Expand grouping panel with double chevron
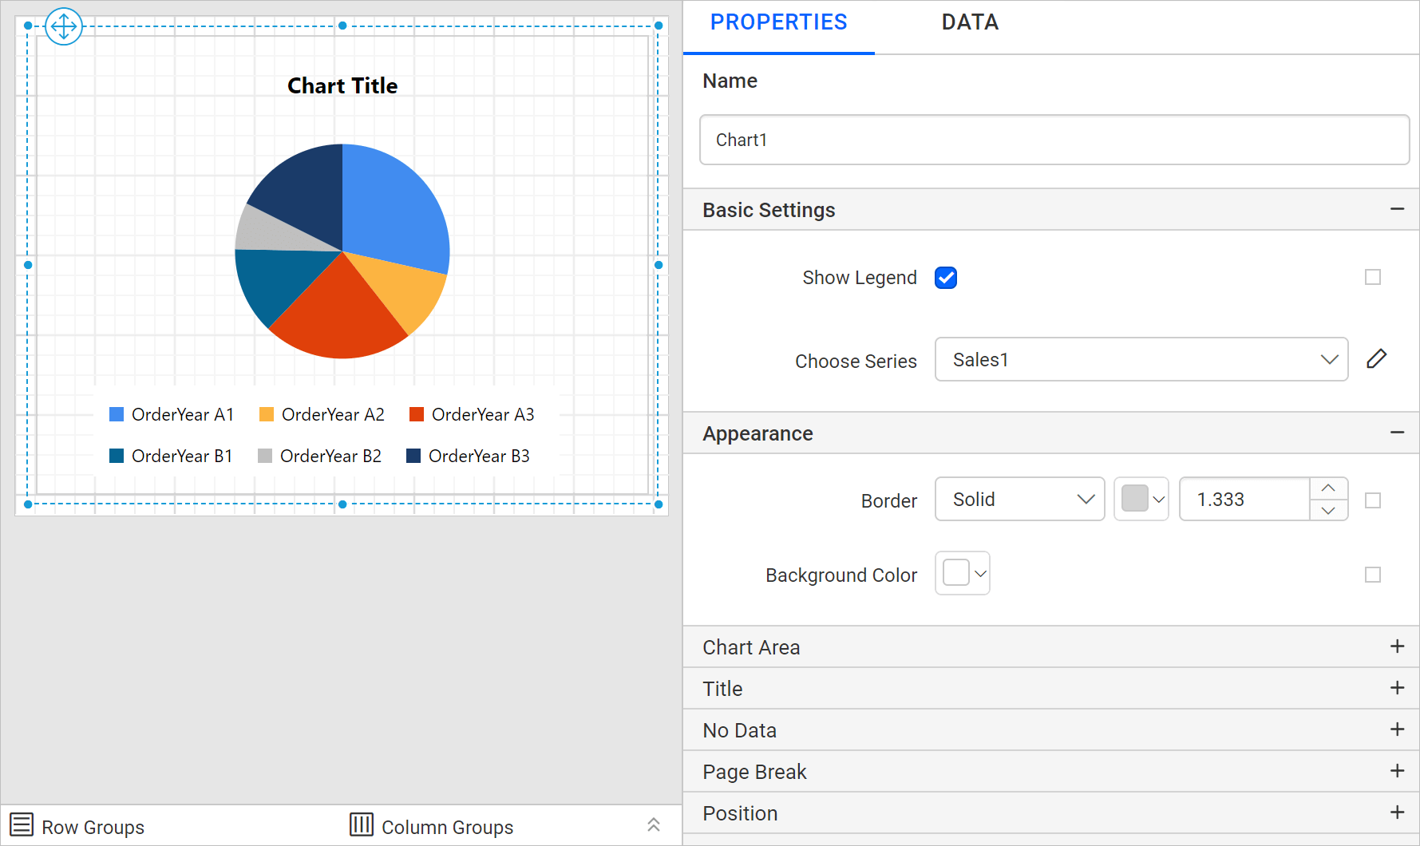This screenshot has height=846, width=1420. (653, 825)
